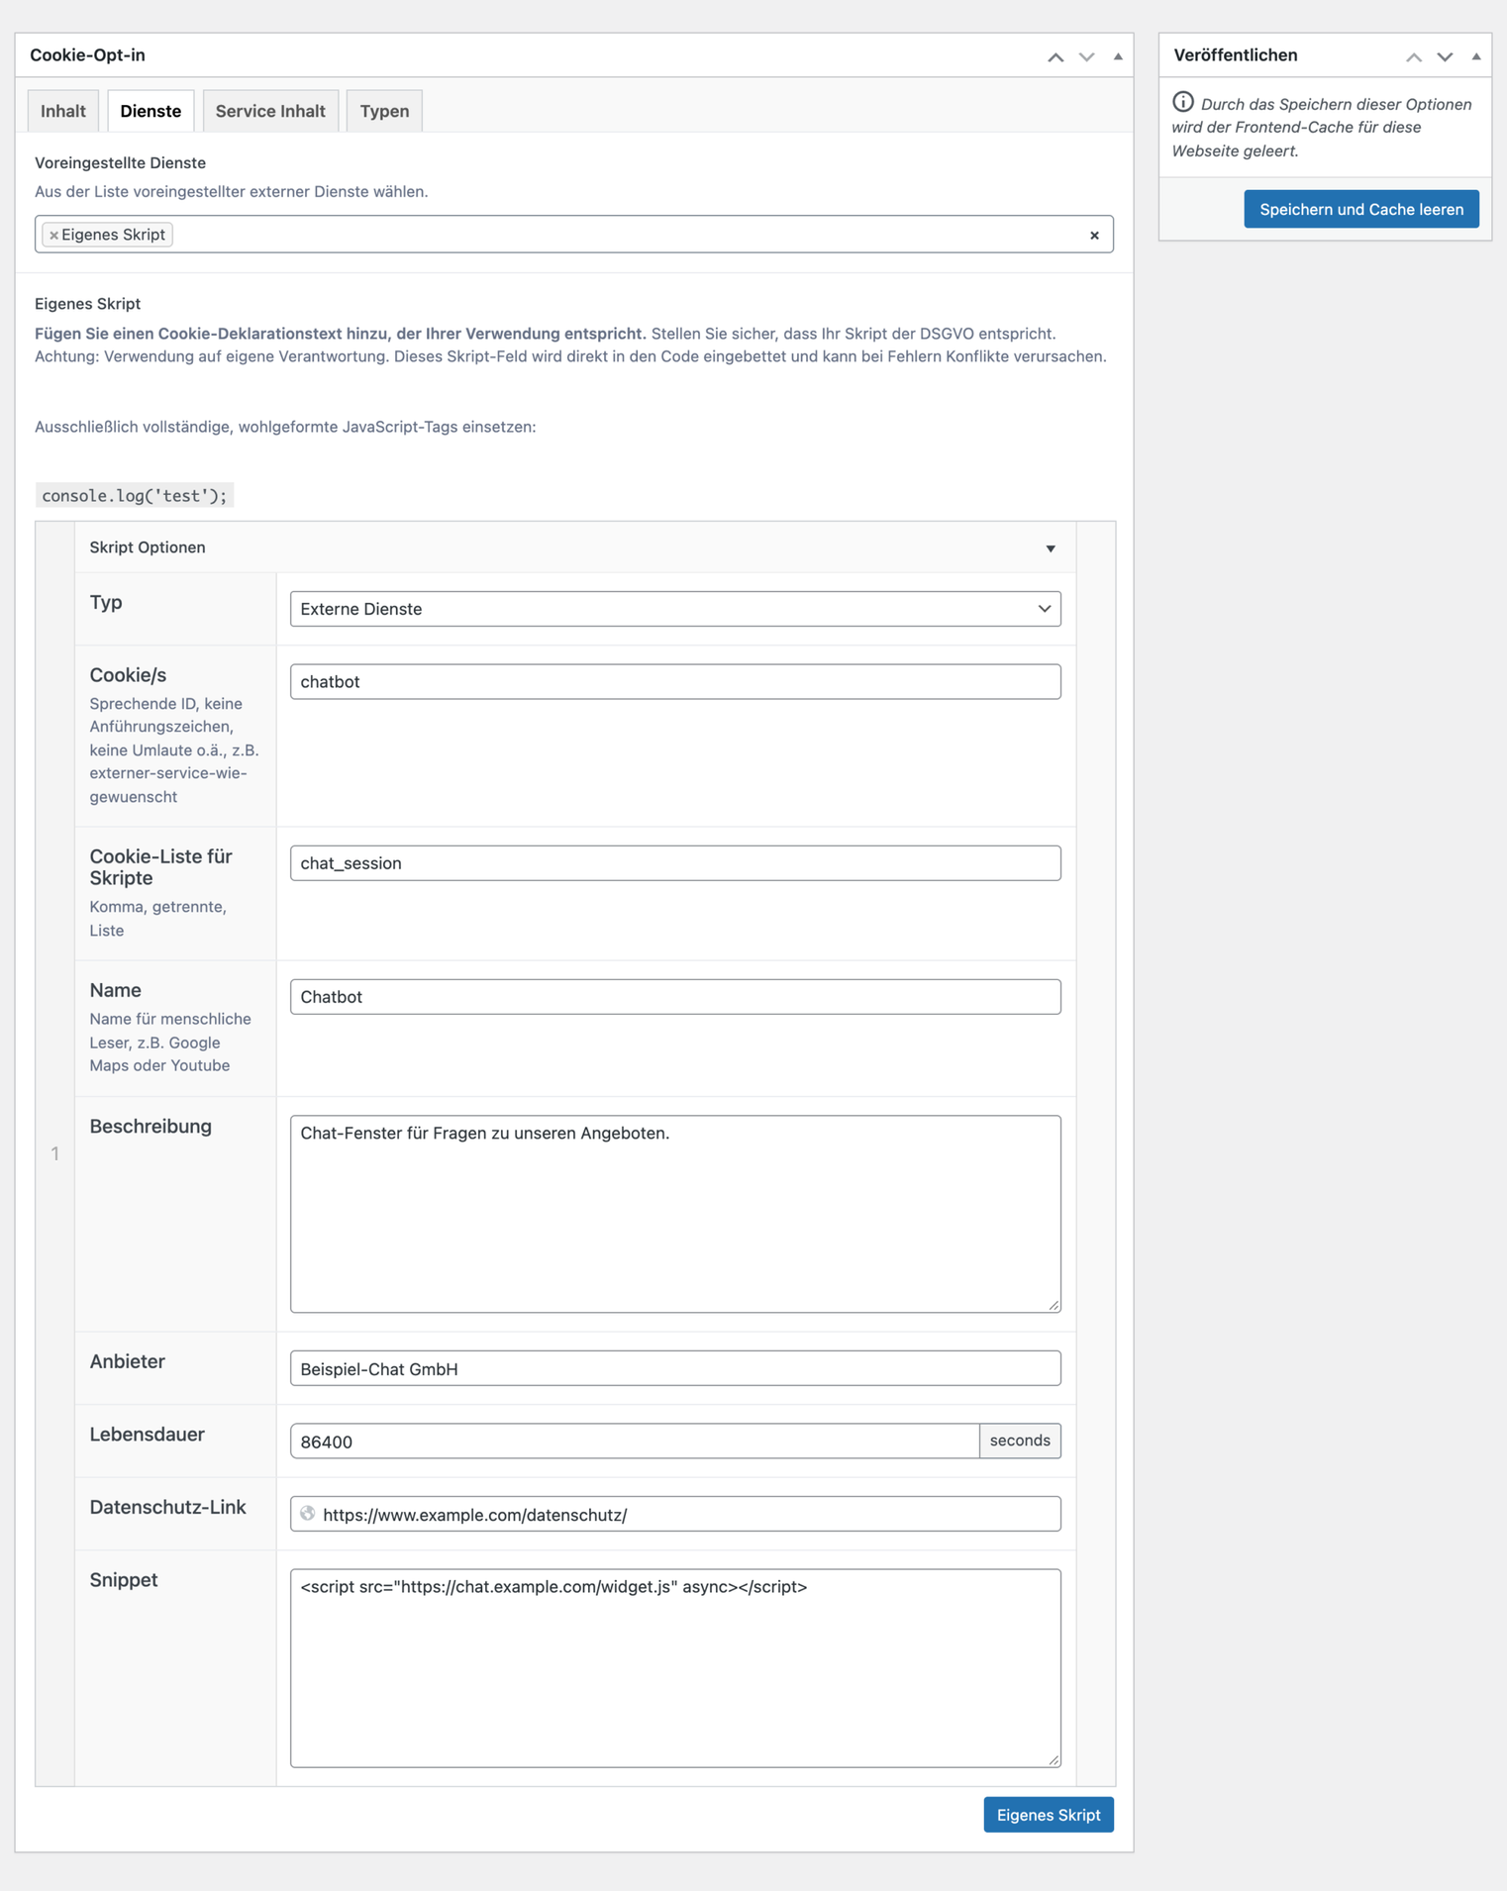The width and height of the screenshot is (1507, 1891).
Task: Move Veröffentlichen panel up
Action: point(1414,56)
